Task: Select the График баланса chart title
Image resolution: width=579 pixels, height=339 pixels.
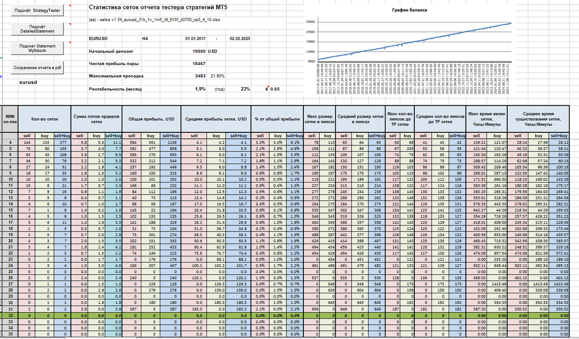Action: [409, 10]
